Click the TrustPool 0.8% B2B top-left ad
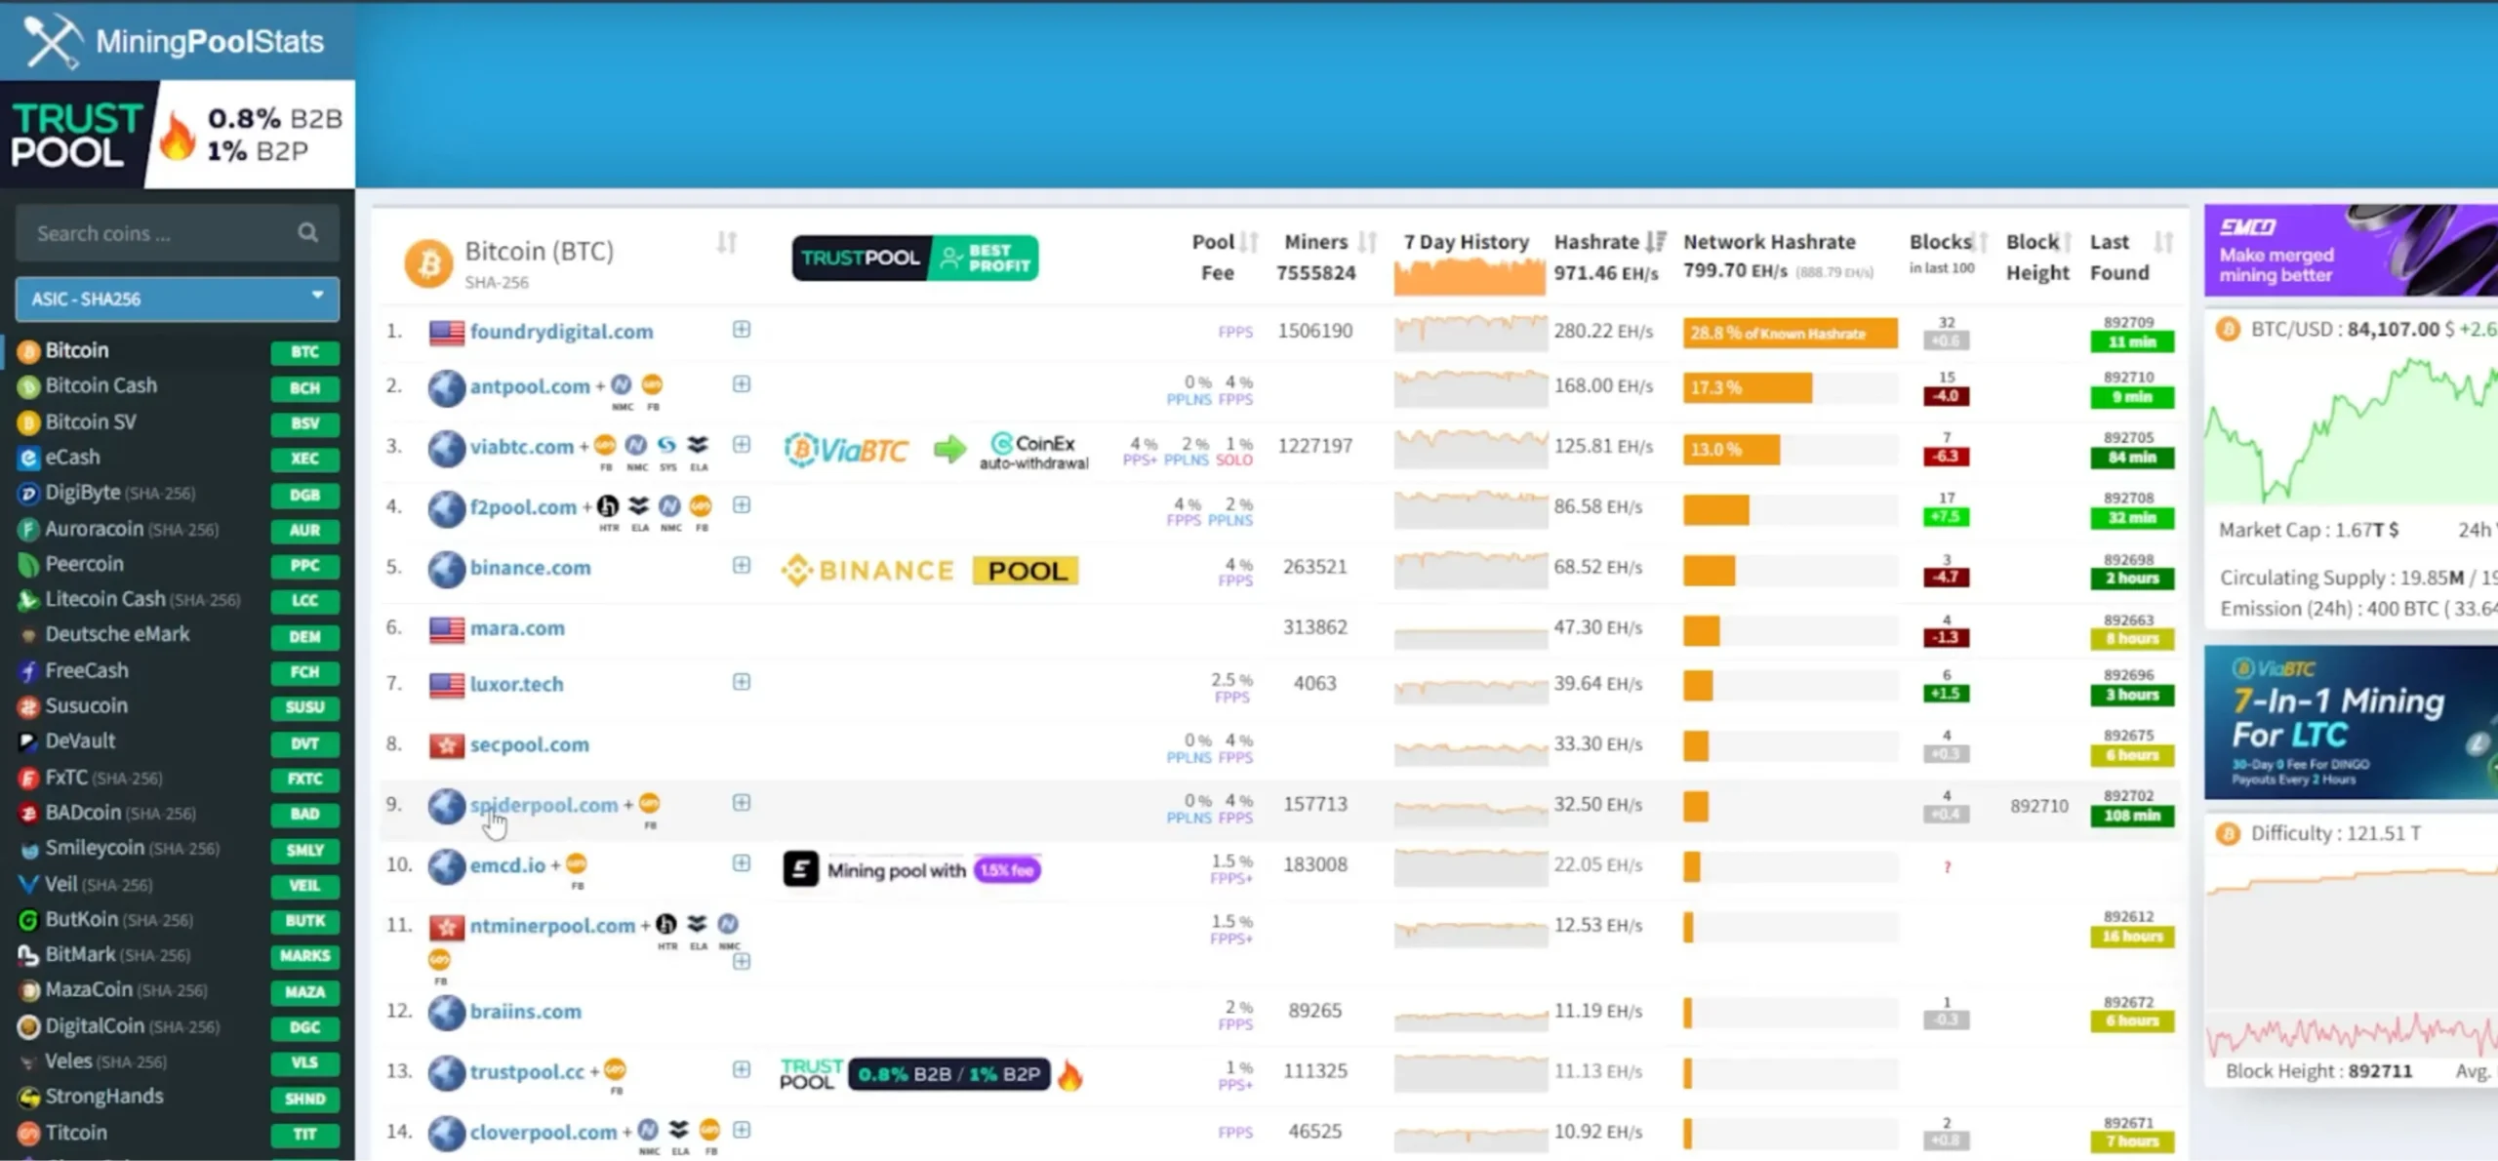 (x=178, y=134)
